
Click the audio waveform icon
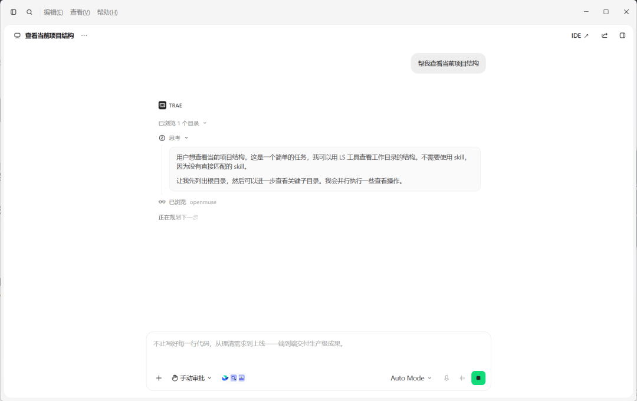pyautogui.click(x=462, y=378)
